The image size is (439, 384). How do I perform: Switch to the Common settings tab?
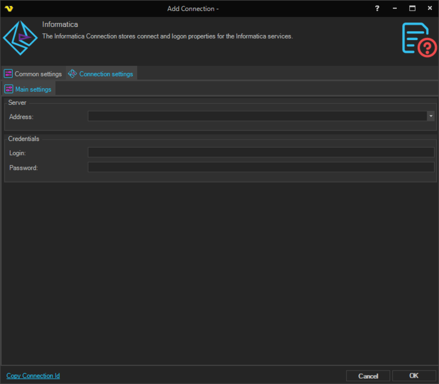tap(38, 74)
